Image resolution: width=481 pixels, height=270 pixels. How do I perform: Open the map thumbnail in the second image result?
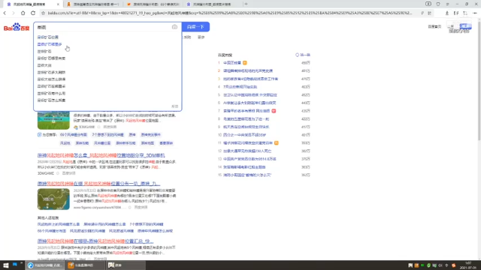[x=53, y=199]
